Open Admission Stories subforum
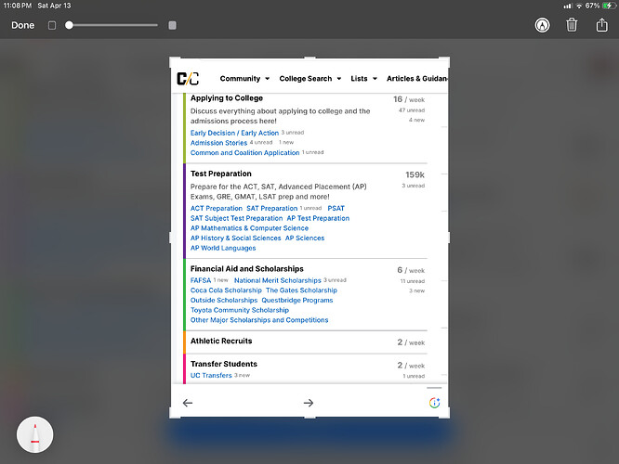The image size is (619, 464). tap(218, 143)
